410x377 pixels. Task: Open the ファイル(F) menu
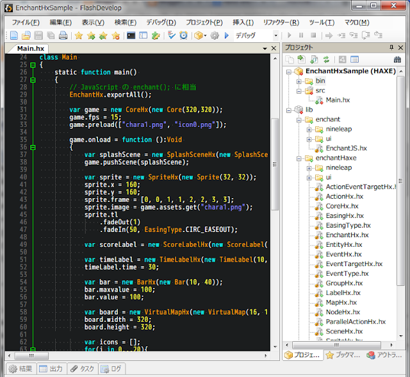(x=26, y=22)
